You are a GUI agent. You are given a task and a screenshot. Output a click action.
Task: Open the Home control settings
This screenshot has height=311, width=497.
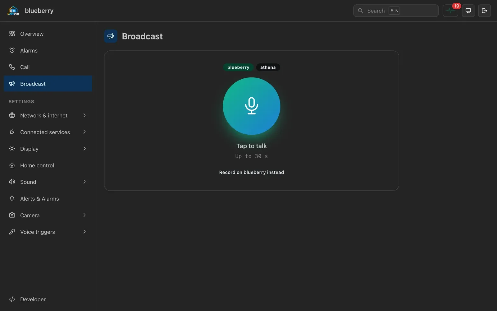pos(48,165)
